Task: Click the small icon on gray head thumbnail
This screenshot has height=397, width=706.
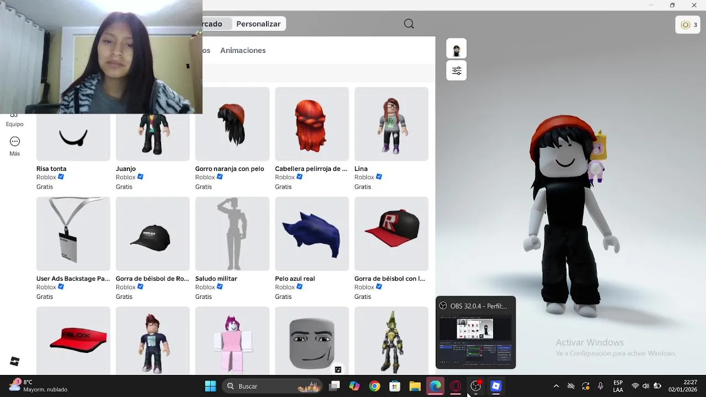Action: tap(338, 369)
